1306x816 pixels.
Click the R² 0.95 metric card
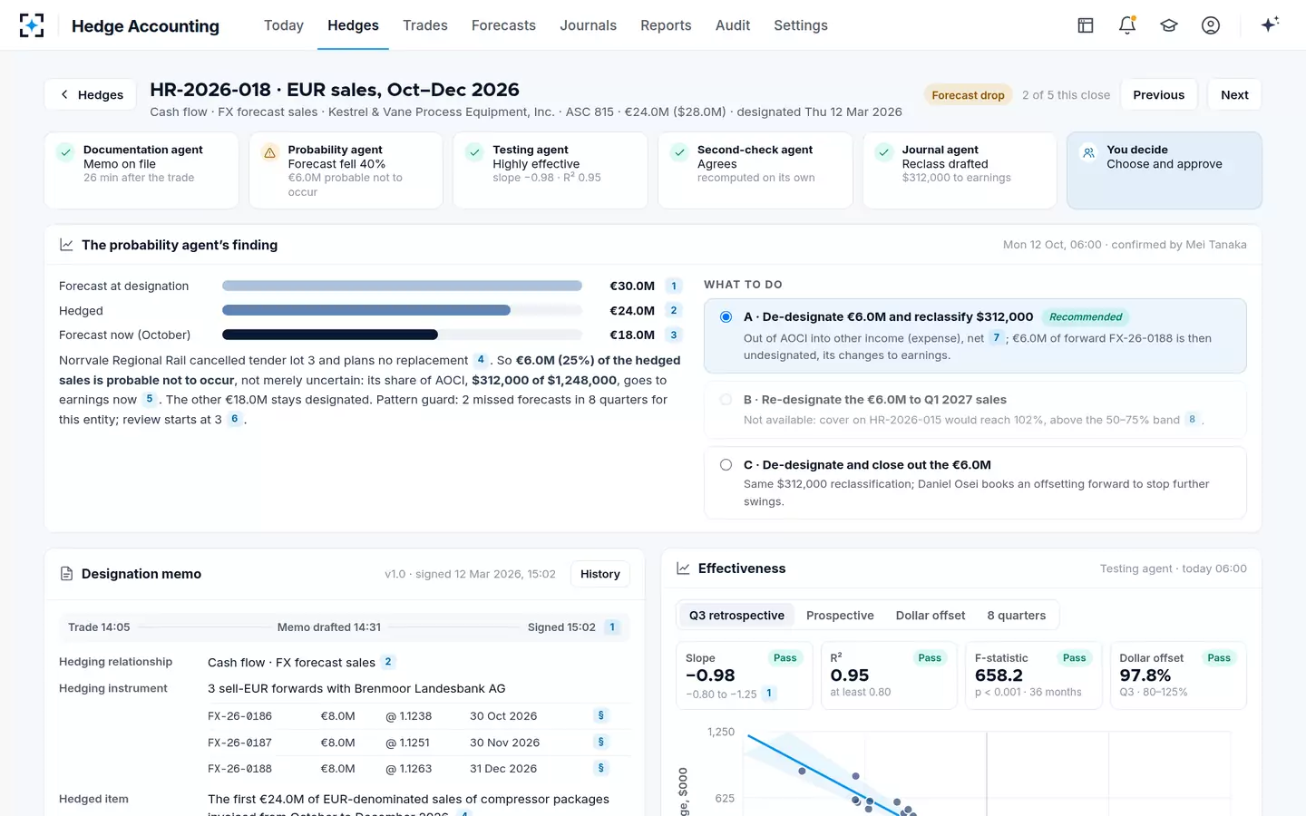point(889,675)
